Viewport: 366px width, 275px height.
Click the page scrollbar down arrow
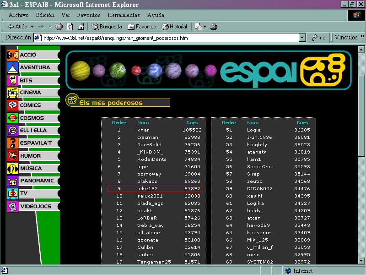click(x=361, y=260)
